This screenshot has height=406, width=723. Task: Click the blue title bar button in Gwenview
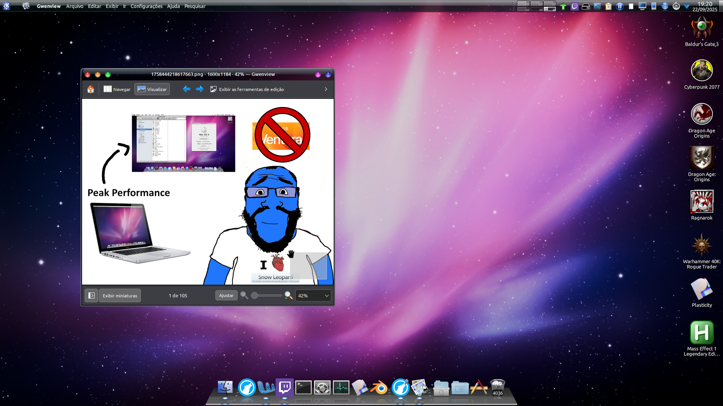pyautogui.click(x=328, y=74)
